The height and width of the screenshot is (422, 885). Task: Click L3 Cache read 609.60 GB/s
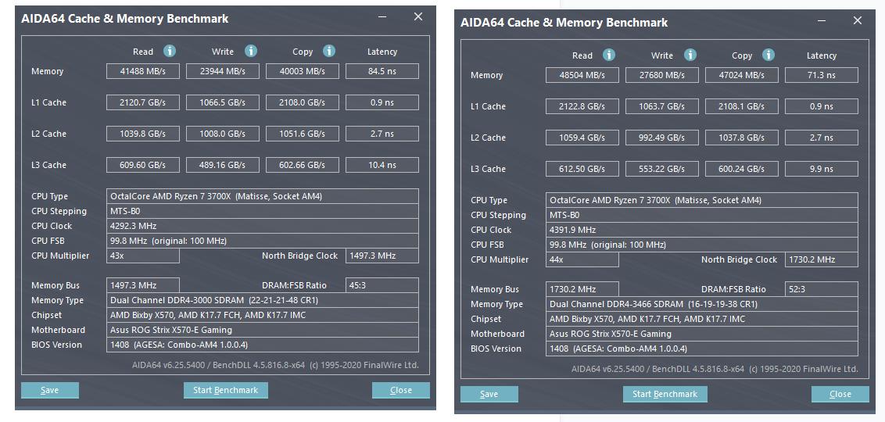tap(143, 165)
